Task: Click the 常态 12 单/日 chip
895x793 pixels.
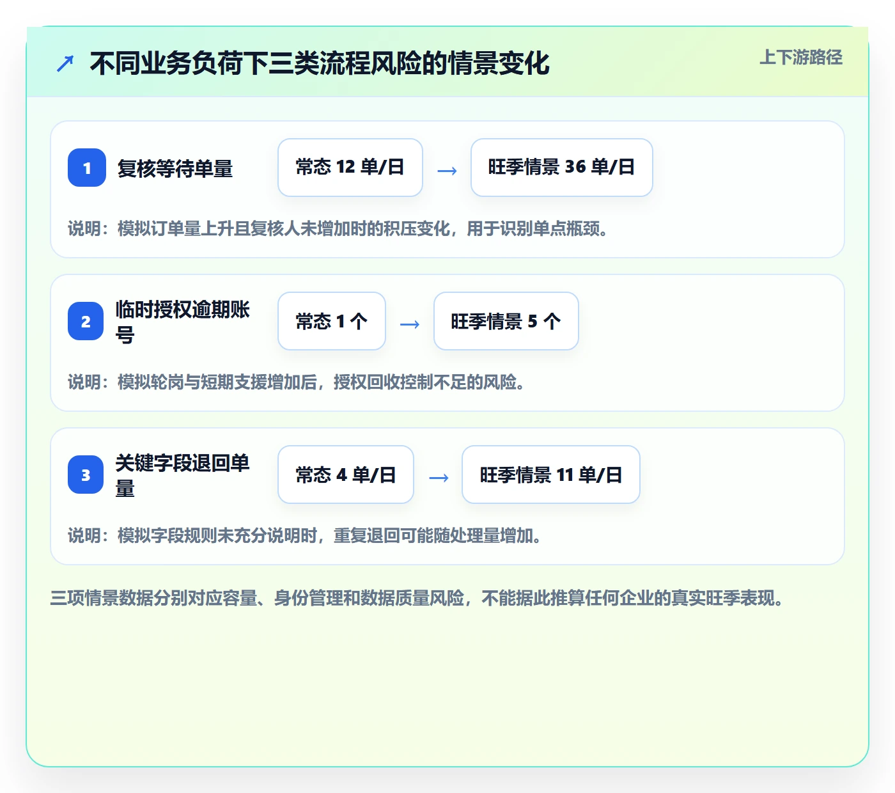Action: pos(350,168)
